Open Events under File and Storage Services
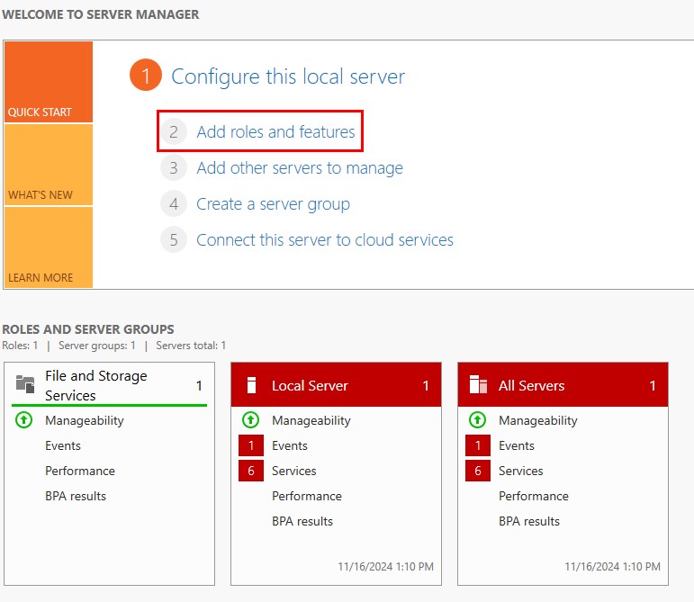 (x=63, y=445)
